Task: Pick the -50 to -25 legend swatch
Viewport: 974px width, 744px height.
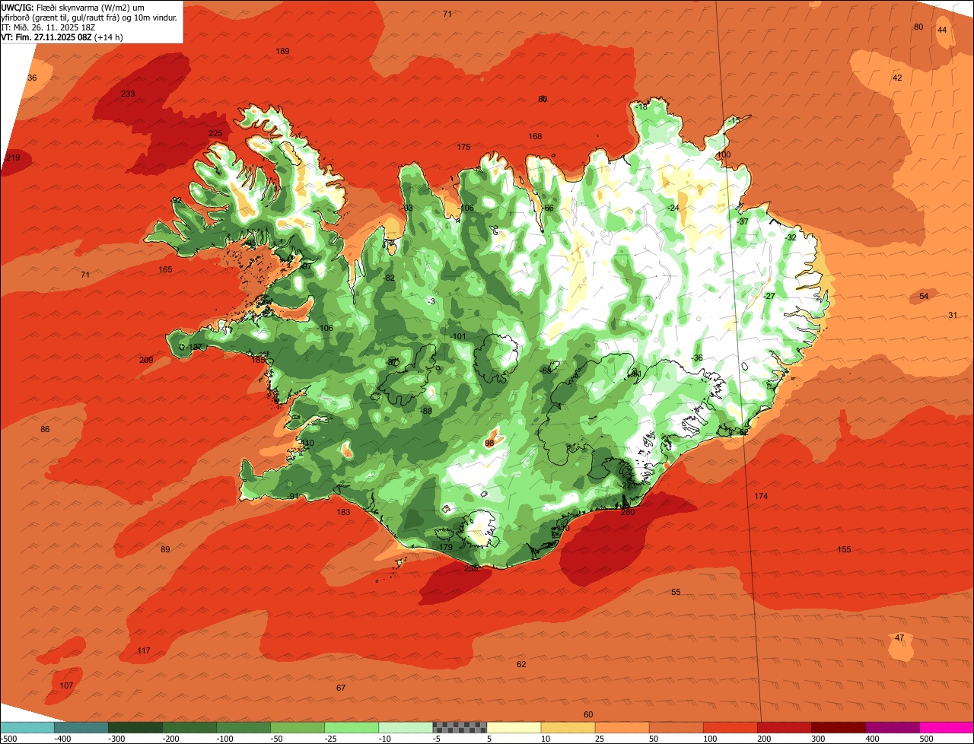Action: click(x=298, y=727)
